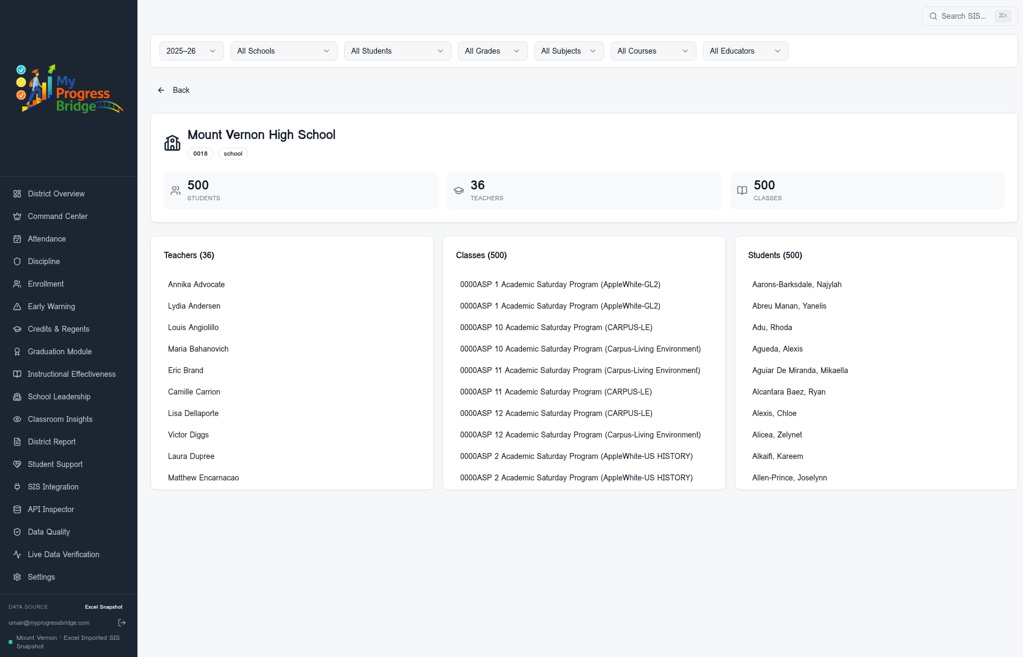Viewport: 1023px width, 657px height.
Task: Open the Attendance menu item
Action: click(x=69, y=239)
